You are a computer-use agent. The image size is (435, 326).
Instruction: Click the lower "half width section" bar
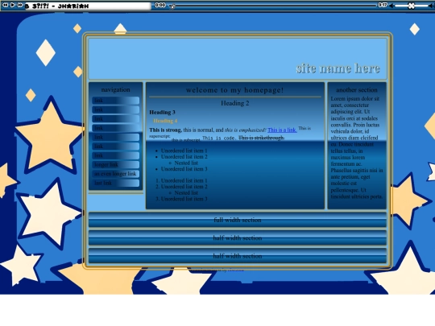click(x=238, y=256)
